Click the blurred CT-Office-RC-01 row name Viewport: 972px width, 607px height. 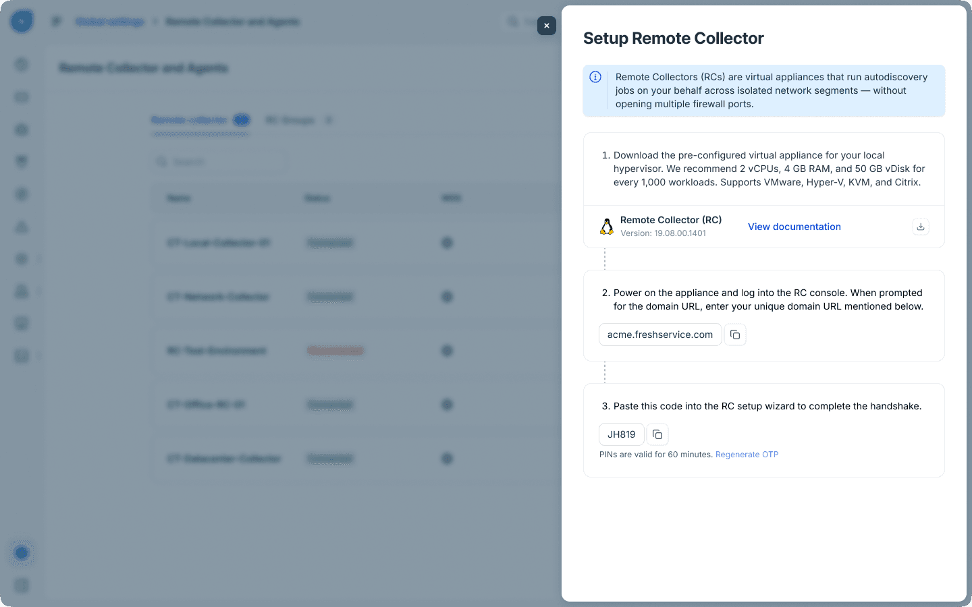[x=206, y=405]
